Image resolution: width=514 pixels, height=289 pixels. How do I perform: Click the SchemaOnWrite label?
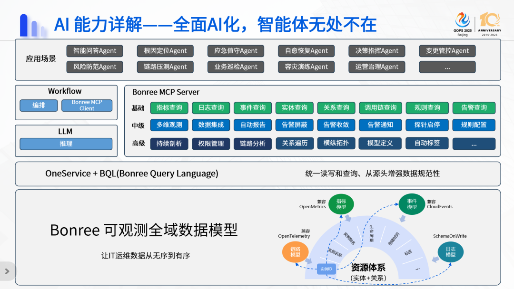tap(450, 236)
